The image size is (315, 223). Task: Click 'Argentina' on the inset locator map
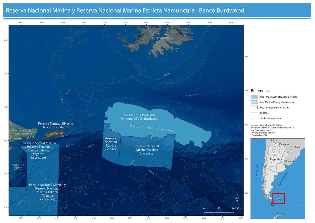coord(276,159)
